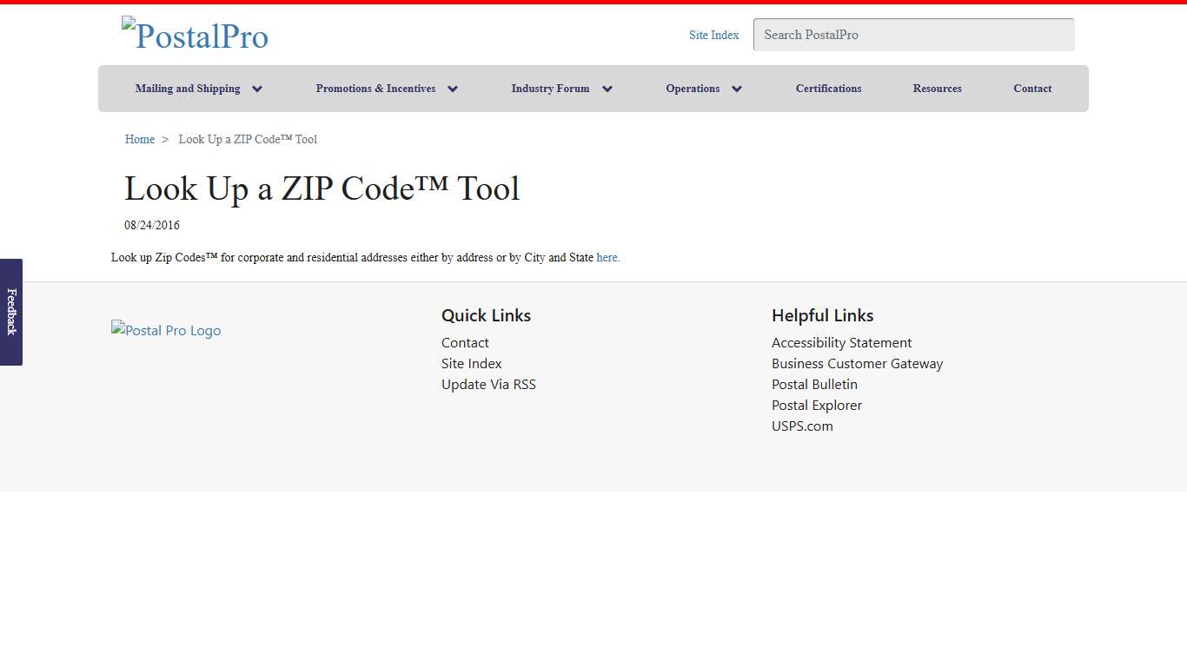The width and height of the screenshot is (1187, 667).
Task: Open the Feedback tab on the left edge
Action: [11, 314]
